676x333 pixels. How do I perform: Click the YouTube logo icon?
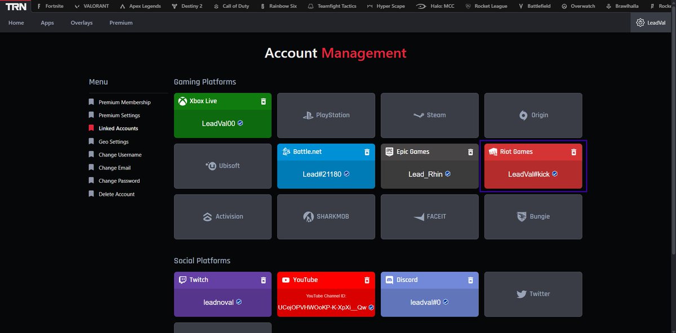[286, 280]
